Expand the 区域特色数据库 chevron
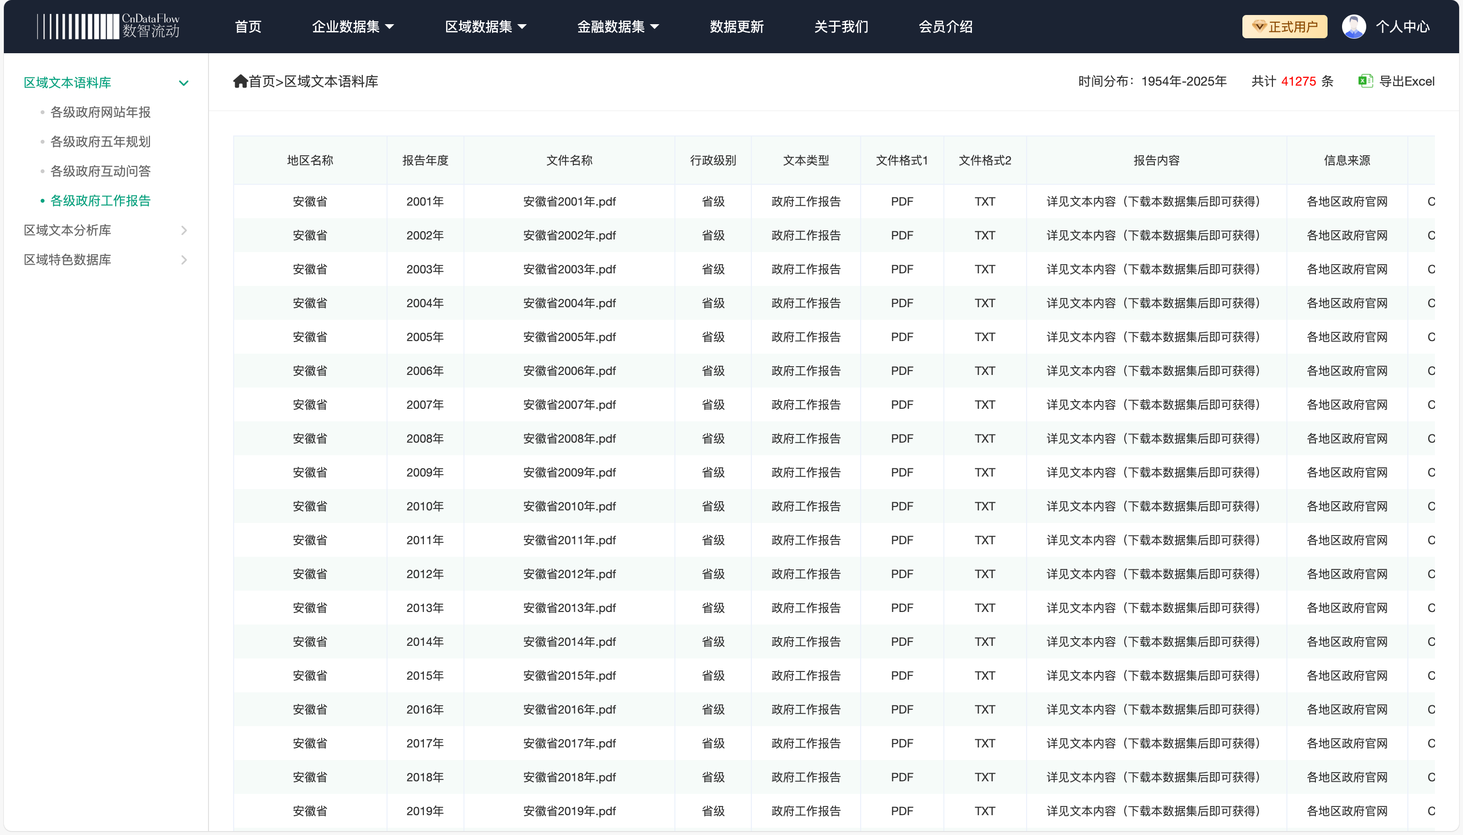The height and width of the screenshot is (835, 1463). tap(183, 260)
